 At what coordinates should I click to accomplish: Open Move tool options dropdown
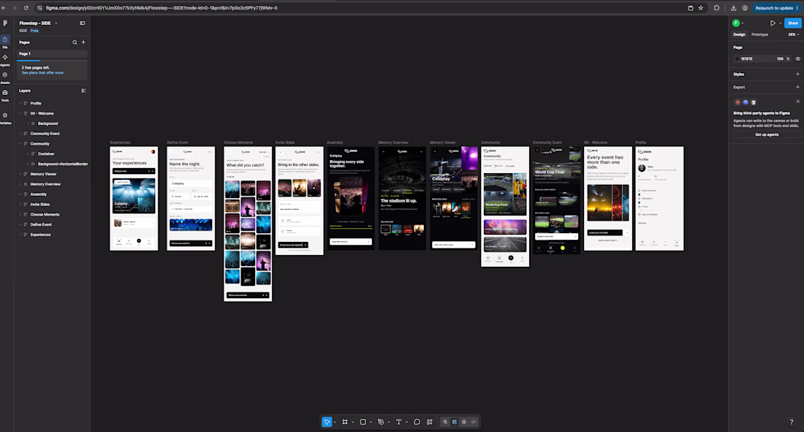(334, 422)
